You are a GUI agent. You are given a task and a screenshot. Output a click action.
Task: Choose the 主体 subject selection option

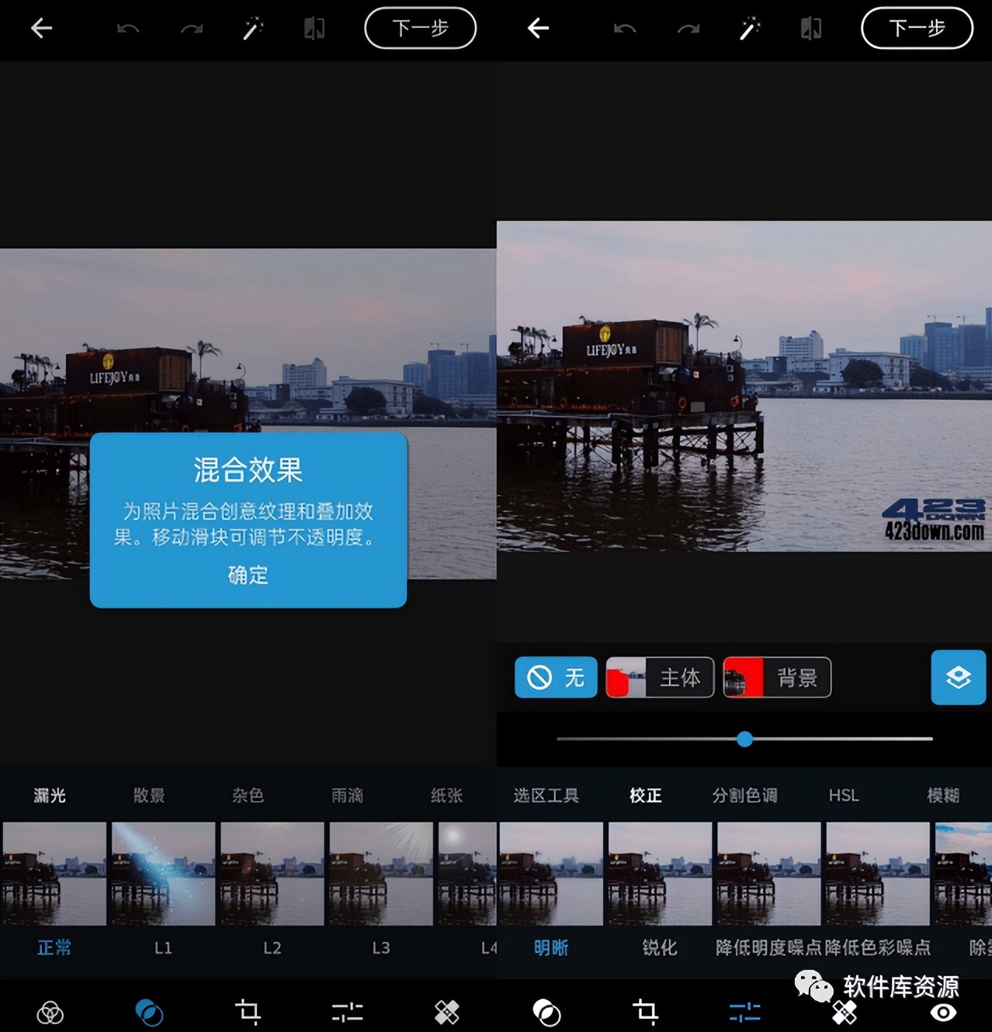pos(660,677)
